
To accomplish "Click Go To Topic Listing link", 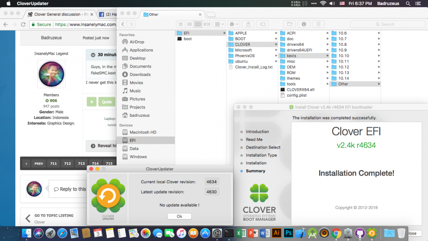I will click(54, 215).
